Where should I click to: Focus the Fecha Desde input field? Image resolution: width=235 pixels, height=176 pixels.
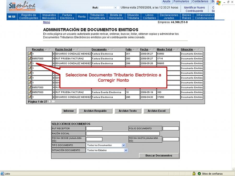(x=94, y=139)
